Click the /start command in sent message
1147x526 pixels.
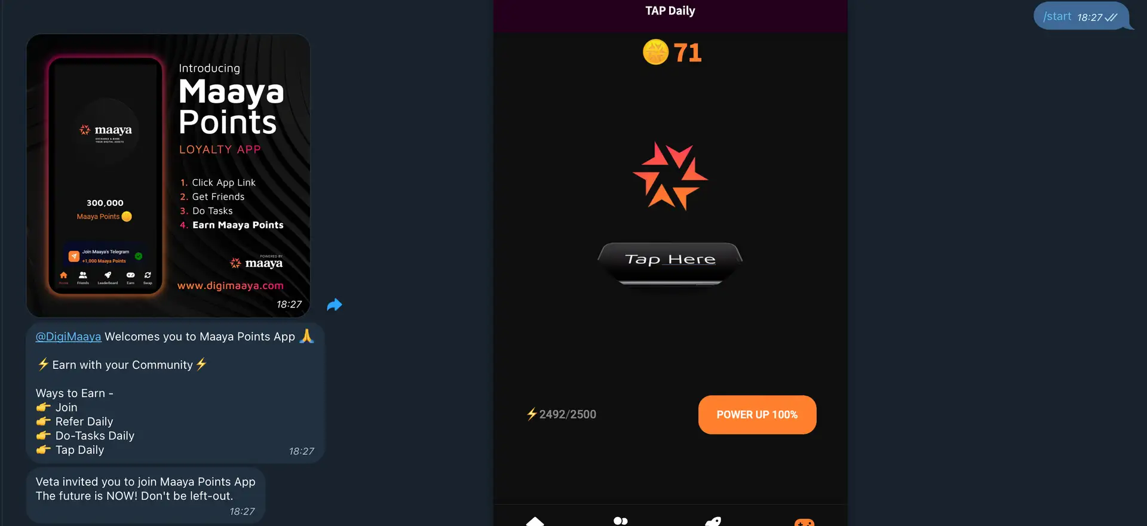tap(1057, 17)
